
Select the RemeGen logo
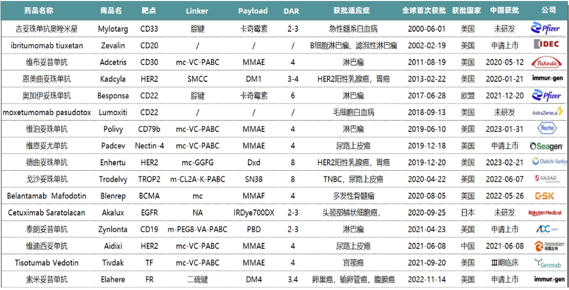[547, 246]
